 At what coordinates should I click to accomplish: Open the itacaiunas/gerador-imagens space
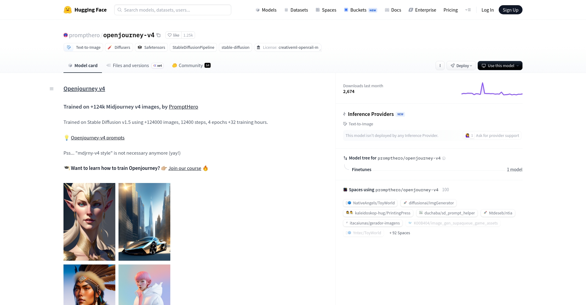(373, 223)
